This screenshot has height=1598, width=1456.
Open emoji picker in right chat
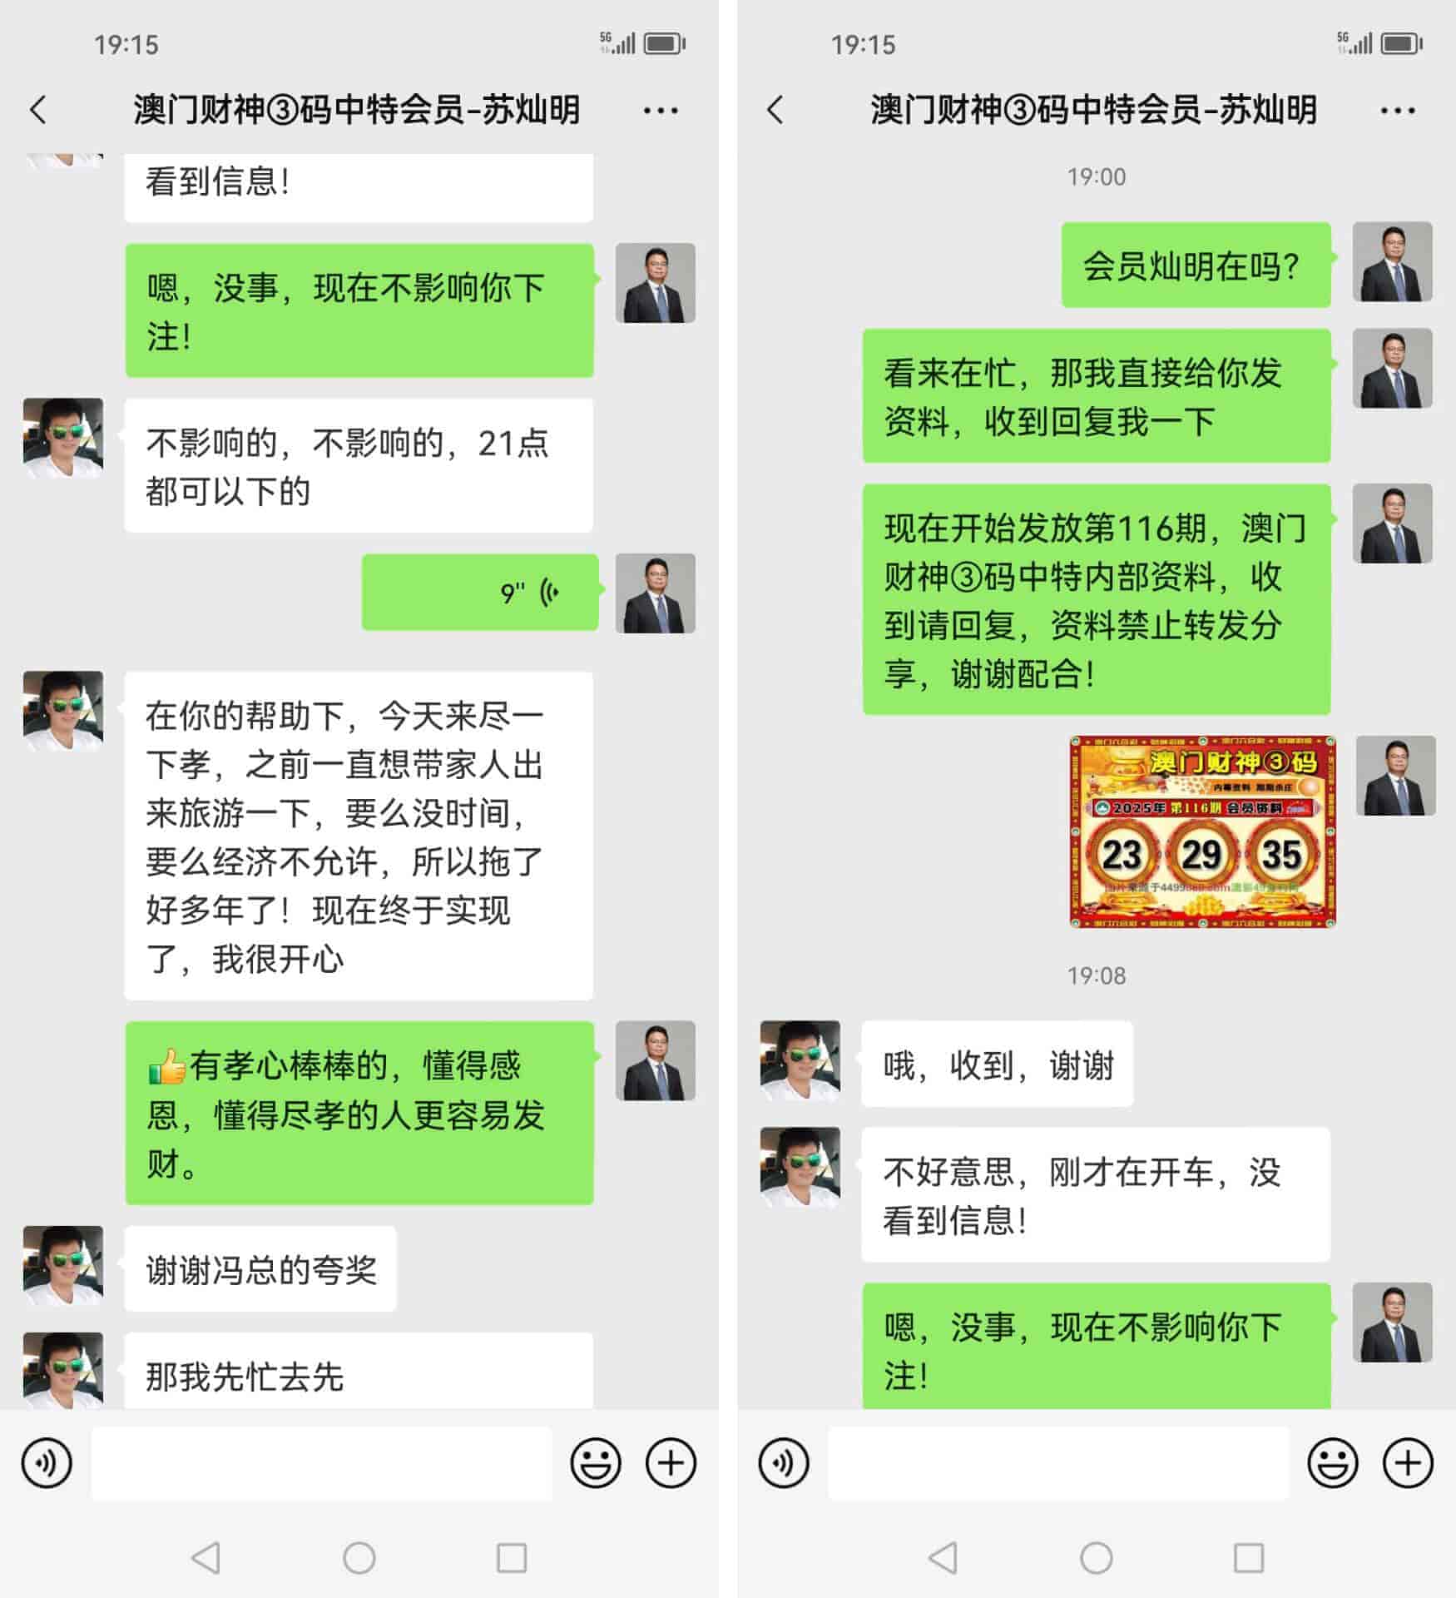[1333, 1462]
